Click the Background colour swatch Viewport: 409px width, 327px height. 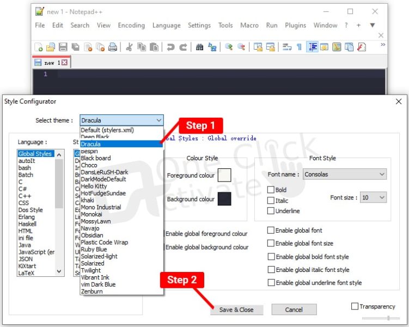[x=224, y=199]
